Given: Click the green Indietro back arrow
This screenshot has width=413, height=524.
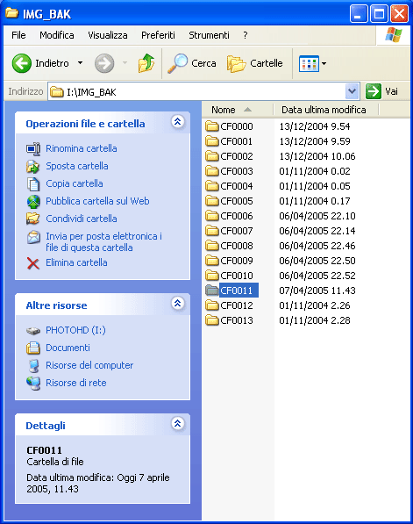Looking at the screenshot, I should pos(22,63).
